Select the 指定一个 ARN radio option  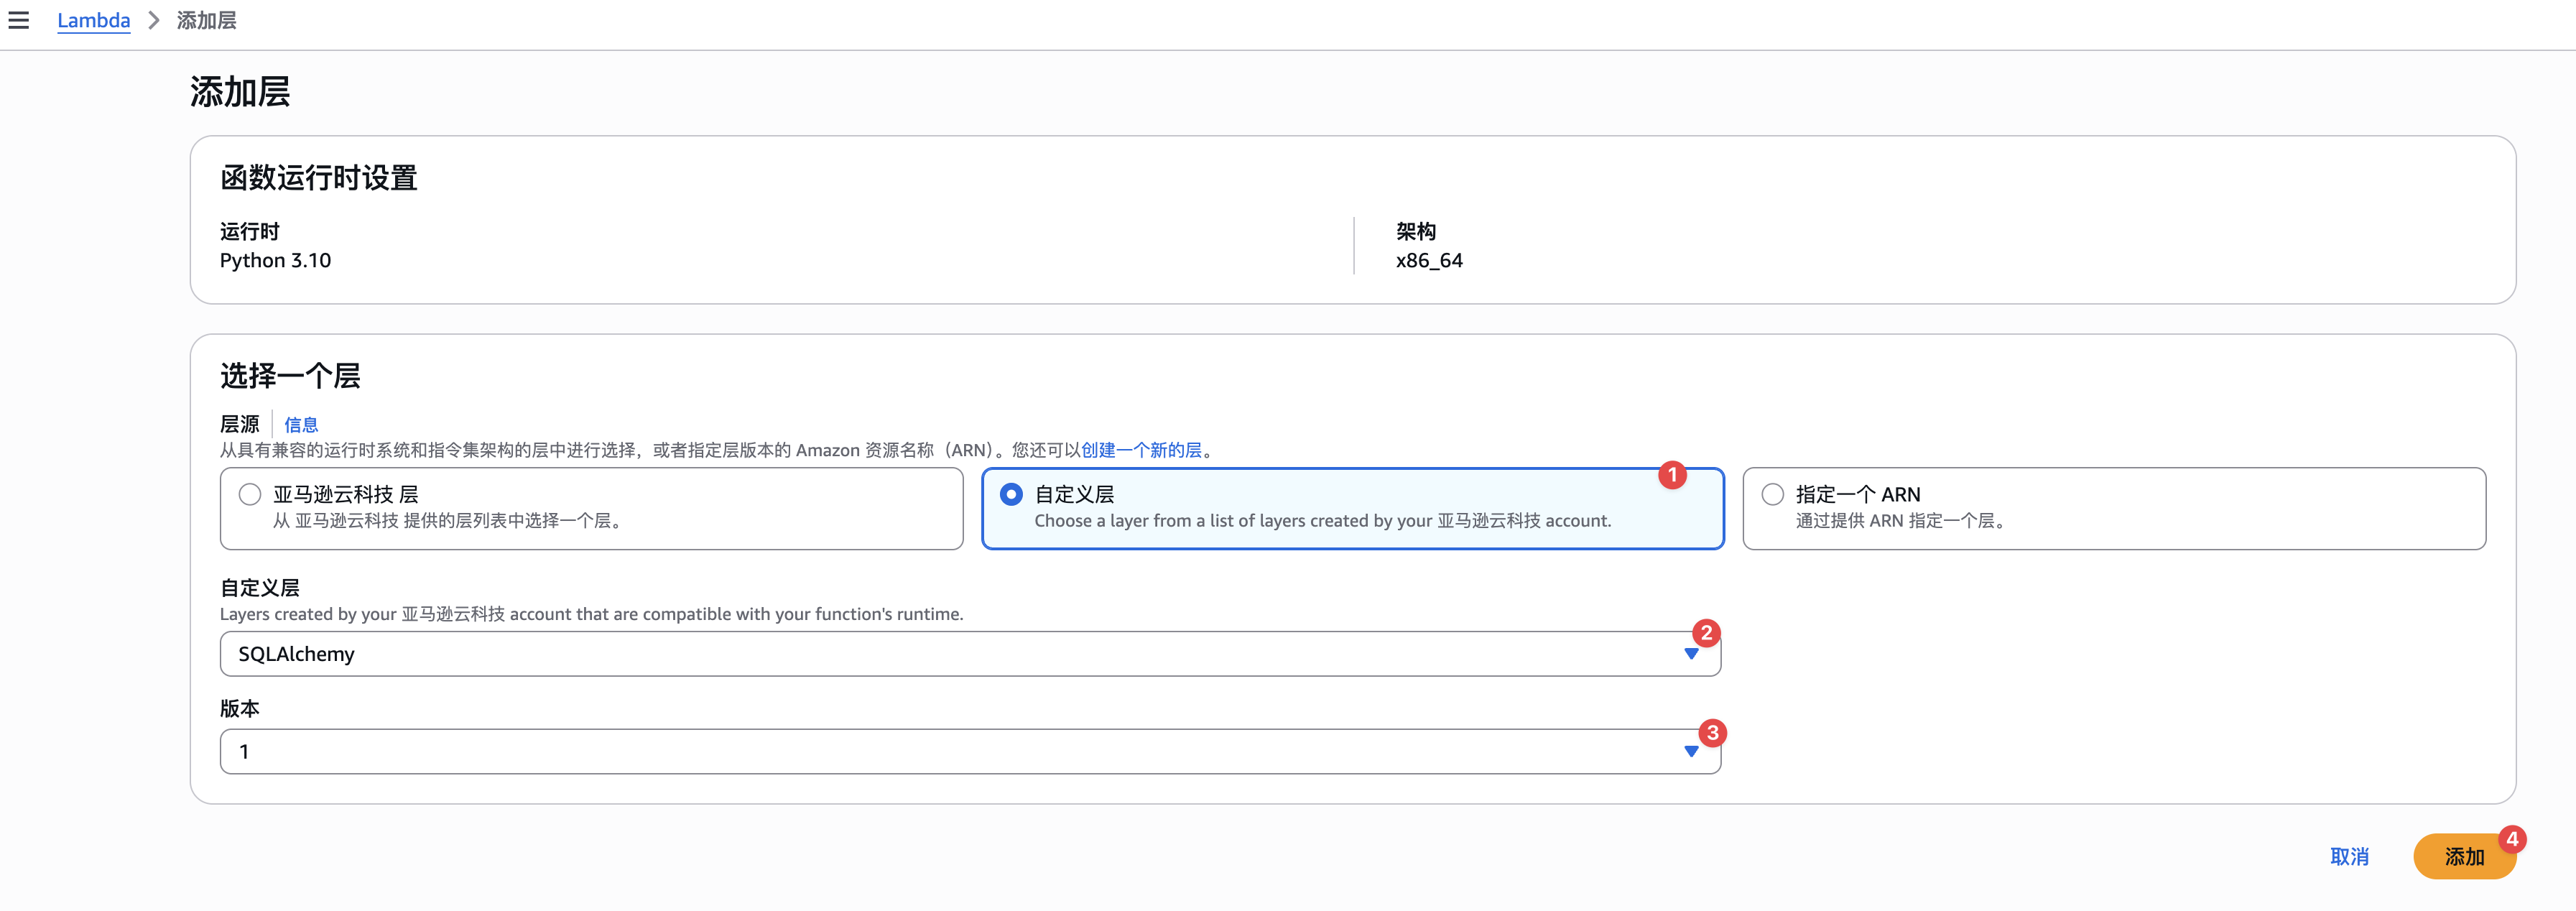coord(1772,494)
